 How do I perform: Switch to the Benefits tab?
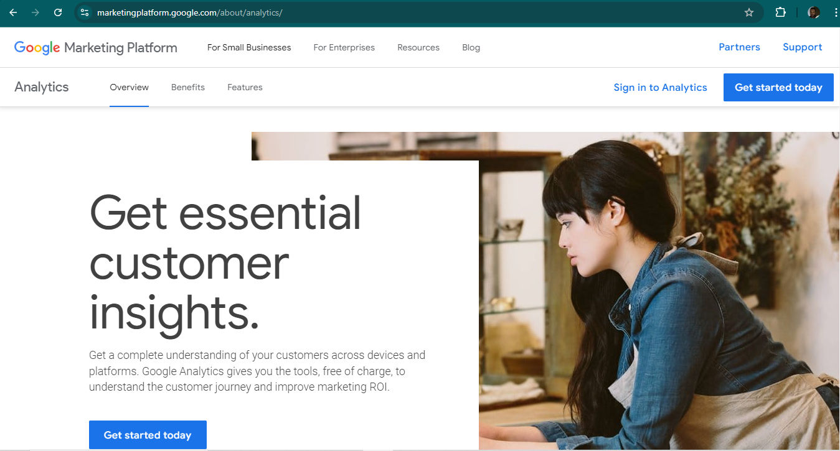point(187,87)
